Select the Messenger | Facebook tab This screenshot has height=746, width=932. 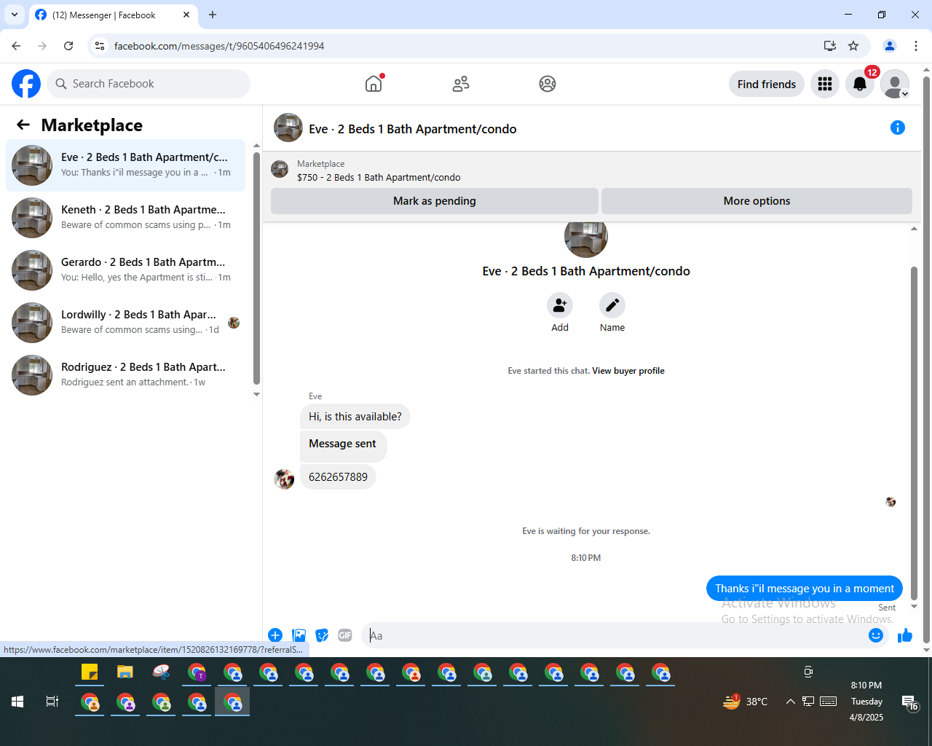113,15
